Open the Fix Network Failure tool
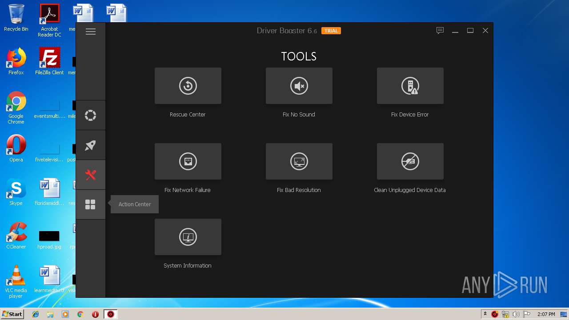This screenshot has height=320, width=569. click(x=188, y=161)
